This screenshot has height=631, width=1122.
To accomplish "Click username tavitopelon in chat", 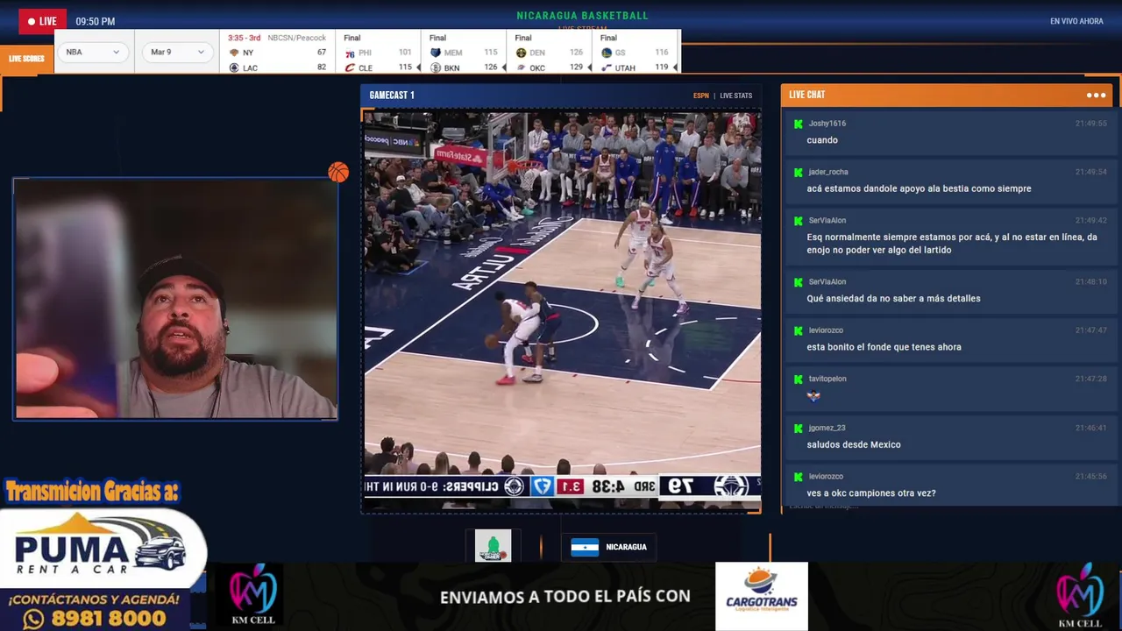I will [827, 379].
